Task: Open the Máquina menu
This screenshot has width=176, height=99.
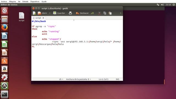Action: (x=12, y=2)
